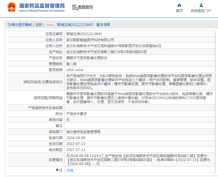Click the 生产地址 row label
The height and width of the screenshot is (177, 218).
point(56,52)
